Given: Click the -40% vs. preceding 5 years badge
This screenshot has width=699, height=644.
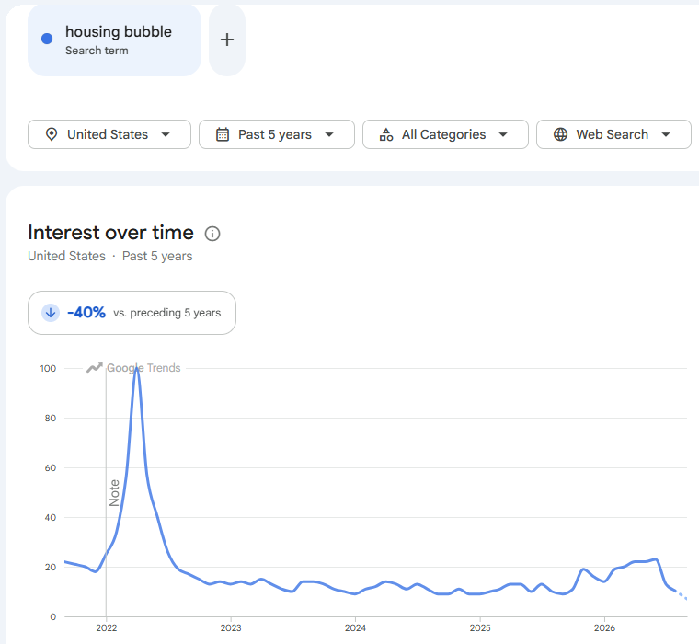Looking at the screenshot, I should 132,313.
